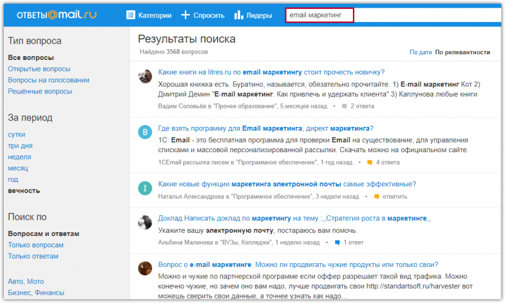Select 'Вопросы на голосовании' filter
This screenshot has height=303, width=505.
click(49, 80)
